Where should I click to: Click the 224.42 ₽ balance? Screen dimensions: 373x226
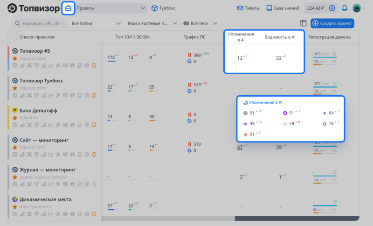coord(316,8)
